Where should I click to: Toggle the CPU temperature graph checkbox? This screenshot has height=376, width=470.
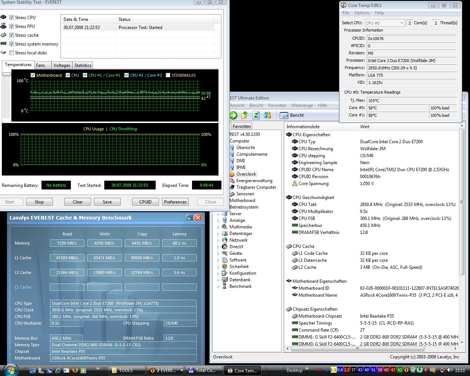pos(68,75)
